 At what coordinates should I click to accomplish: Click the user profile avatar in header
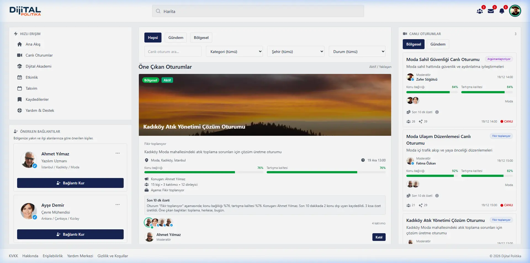[515, 11]
